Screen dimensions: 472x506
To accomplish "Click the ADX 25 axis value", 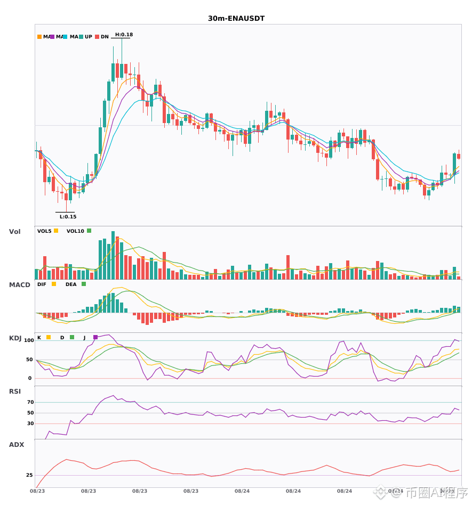I will point(29,475).
